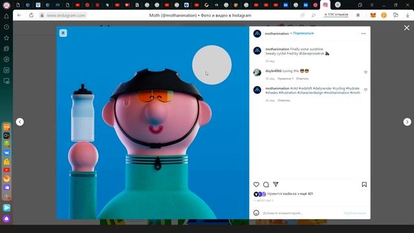Viewport: 414px width, 233px height.
Task: Open Yandex profile circle at top-left
Action: point(6,5)
